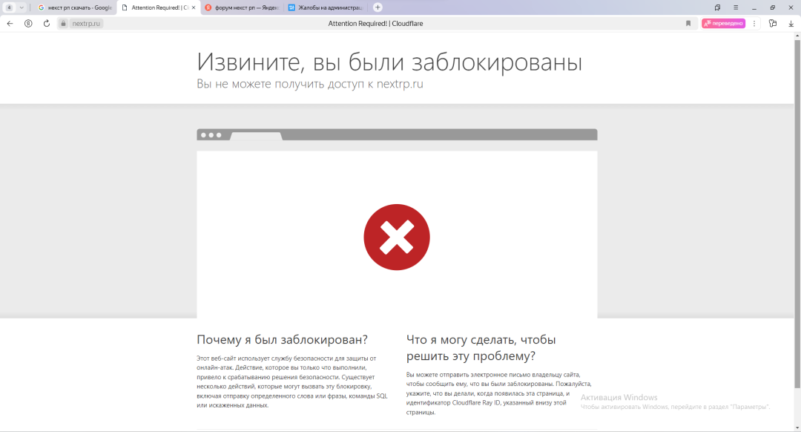Click the 'Что я могу сделать' heading

click(481, 347)
